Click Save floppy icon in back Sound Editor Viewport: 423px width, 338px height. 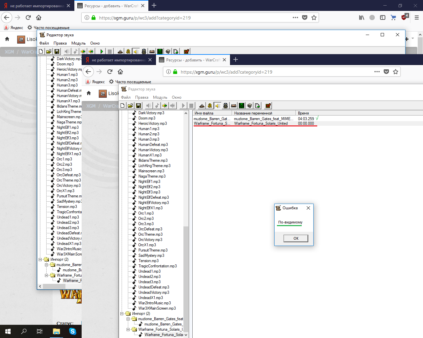[x=57, y=51]
